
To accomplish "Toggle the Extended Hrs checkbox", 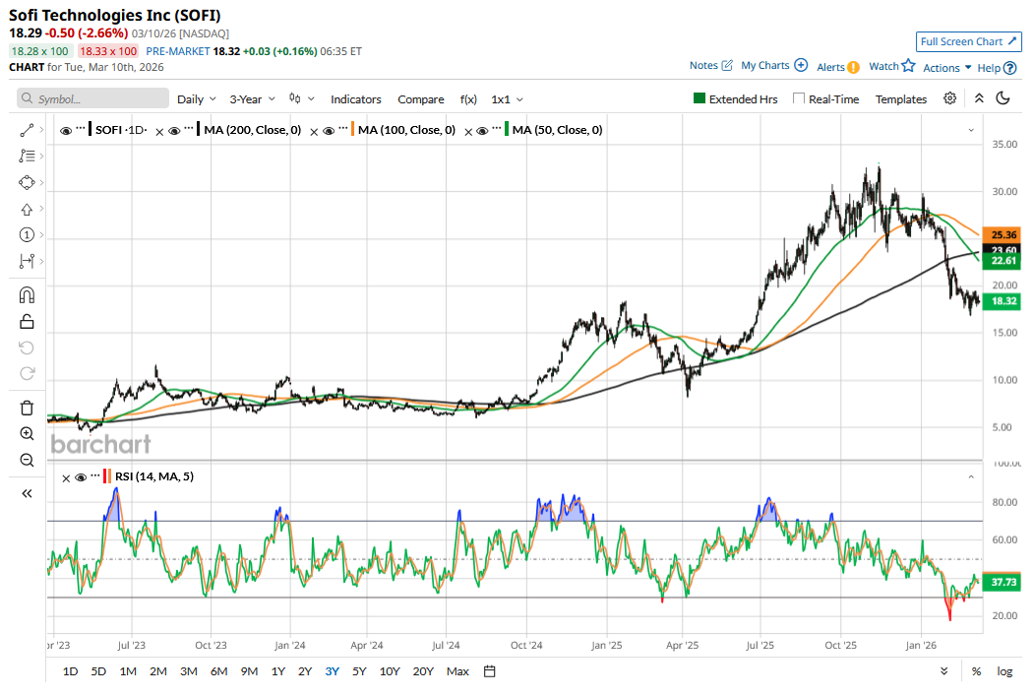I will (x=699, y=99).
